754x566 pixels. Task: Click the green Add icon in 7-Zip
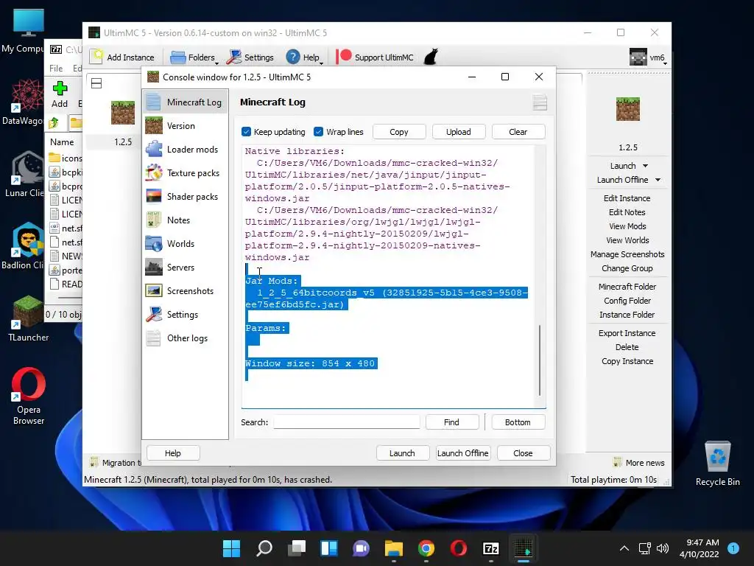click(60, 88)
